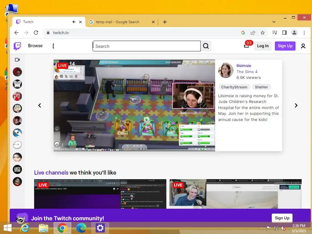312x234 pixels.
Task: Open the blue shark avatar sidebar channel
Action: click(17, 133)
